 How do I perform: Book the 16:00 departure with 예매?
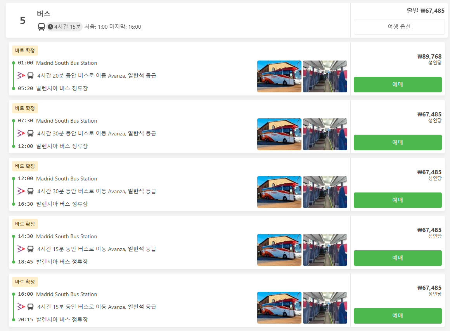click(x=398, y=316)
